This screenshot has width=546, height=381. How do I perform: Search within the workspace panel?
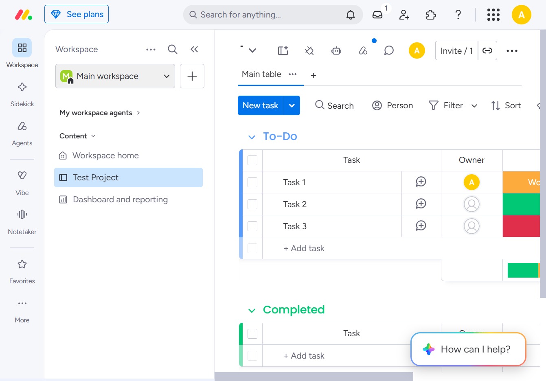(x=173, y=49)
